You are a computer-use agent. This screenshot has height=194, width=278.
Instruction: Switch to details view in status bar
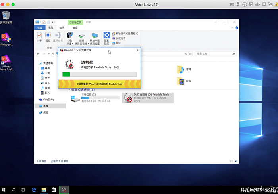[231, 161]
